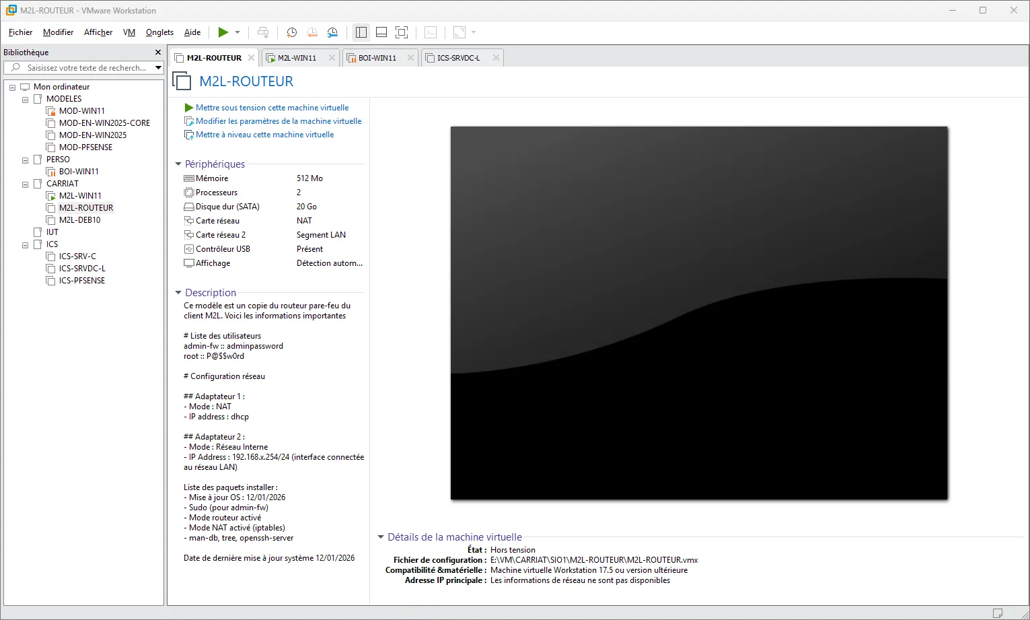Screen dimensions: 1030x620
Task: Collapse the Périphériques section
Action: click(x=178, y=164)
